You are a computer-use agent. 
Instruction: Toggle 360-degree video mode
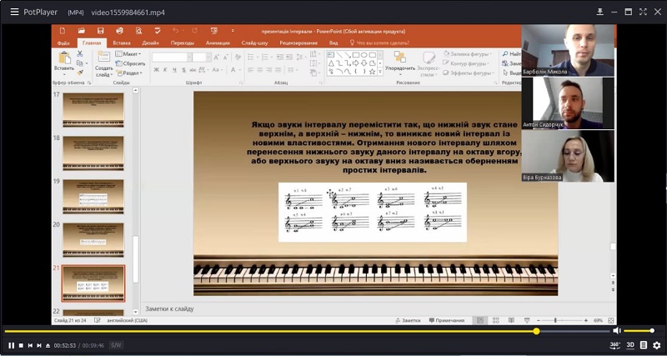point(615,345)
